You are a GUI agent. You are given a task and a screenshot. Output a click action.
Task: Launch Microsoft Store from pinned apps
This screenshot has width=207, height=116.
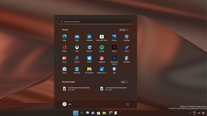pos(102,37)
